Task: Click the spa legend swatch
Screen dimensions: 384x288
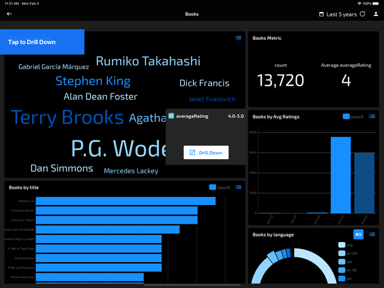Action: click(x=342, y=262)
